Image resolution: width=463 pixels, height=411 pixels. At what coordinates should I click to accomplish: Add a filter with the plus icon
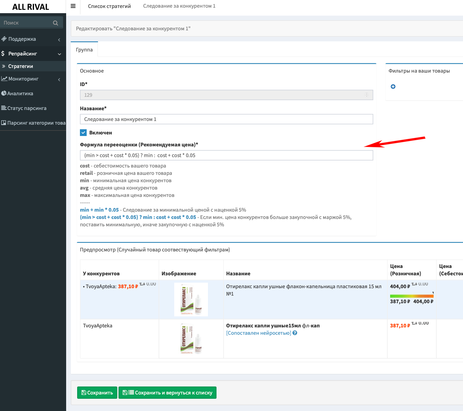click(393, 87)
